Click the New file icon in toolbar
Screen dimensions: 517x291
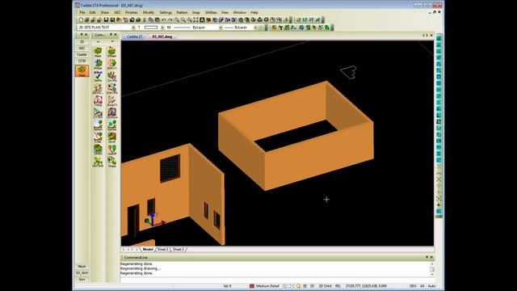click(81, 20)
